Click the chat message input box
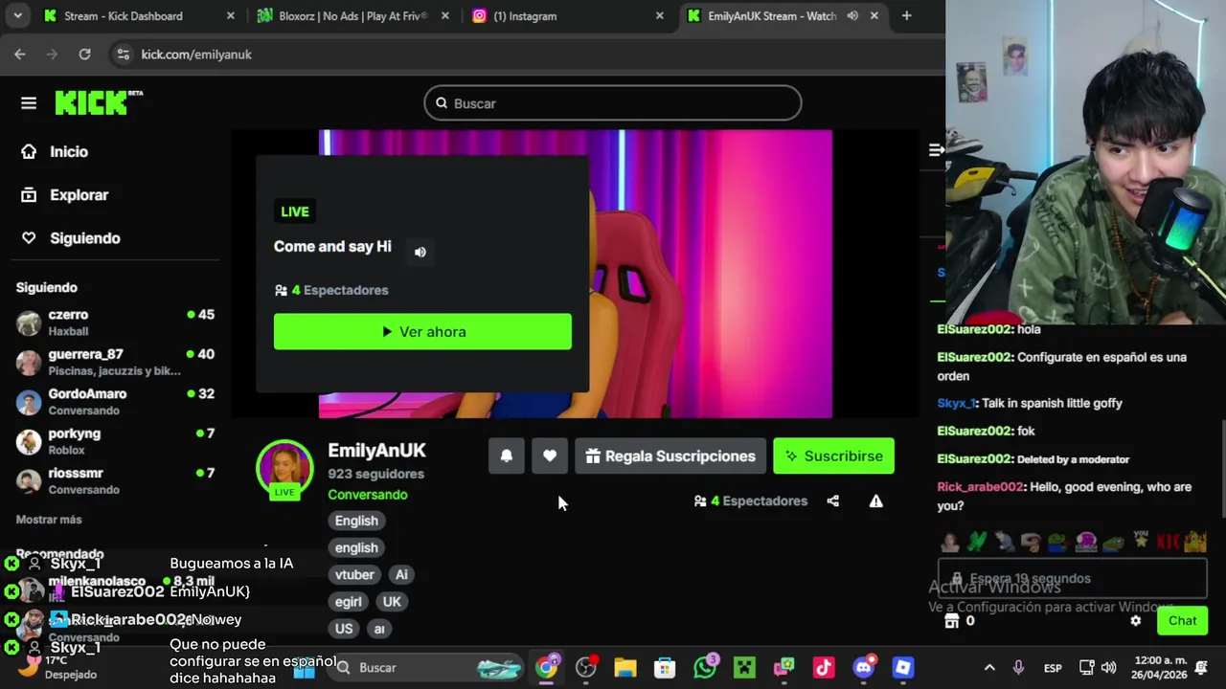Viewport: 1226px width, 689px height. (1072, 579)
